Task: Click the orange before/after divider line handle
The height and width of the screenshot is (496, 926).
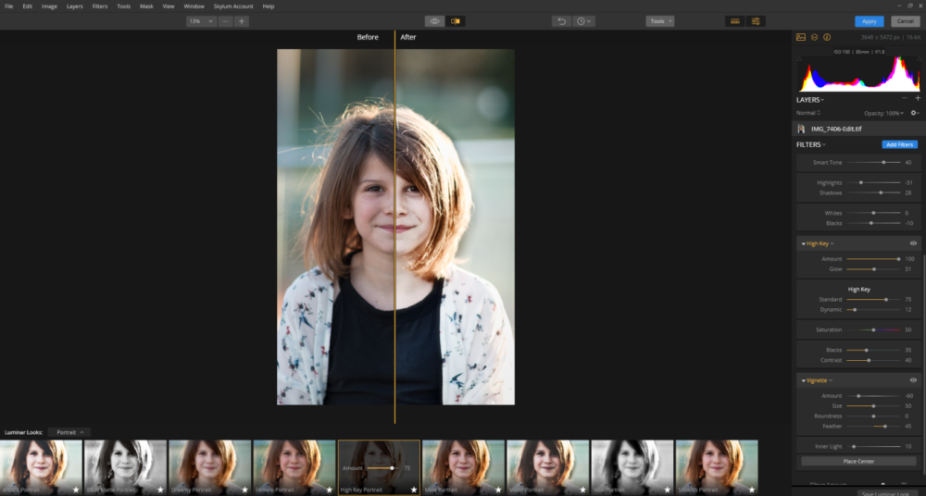Action: coord(395,228)
